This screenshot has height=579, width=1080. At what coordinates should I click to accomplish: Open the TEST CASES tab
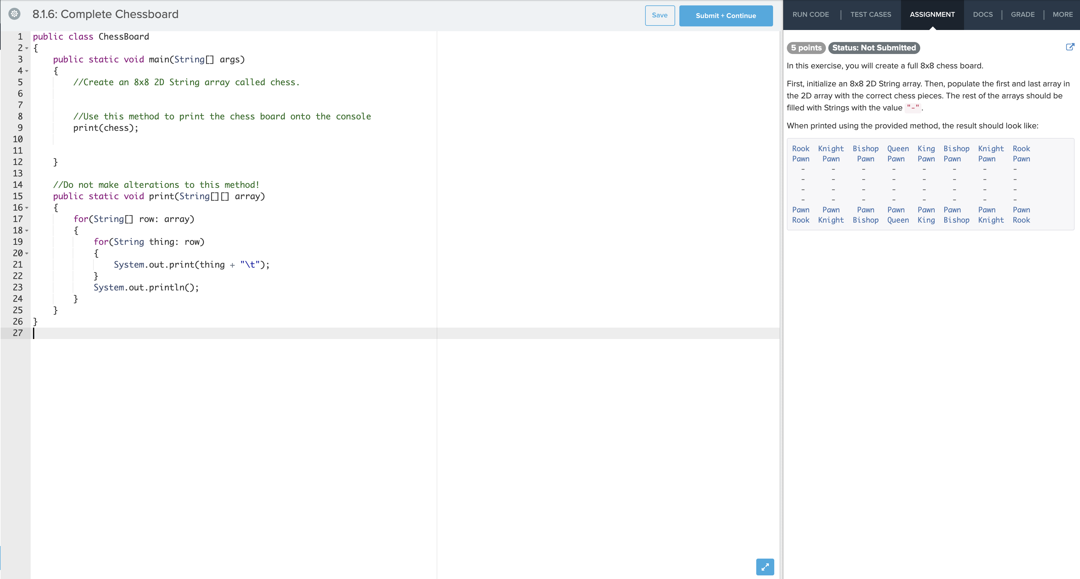(870, 15)
